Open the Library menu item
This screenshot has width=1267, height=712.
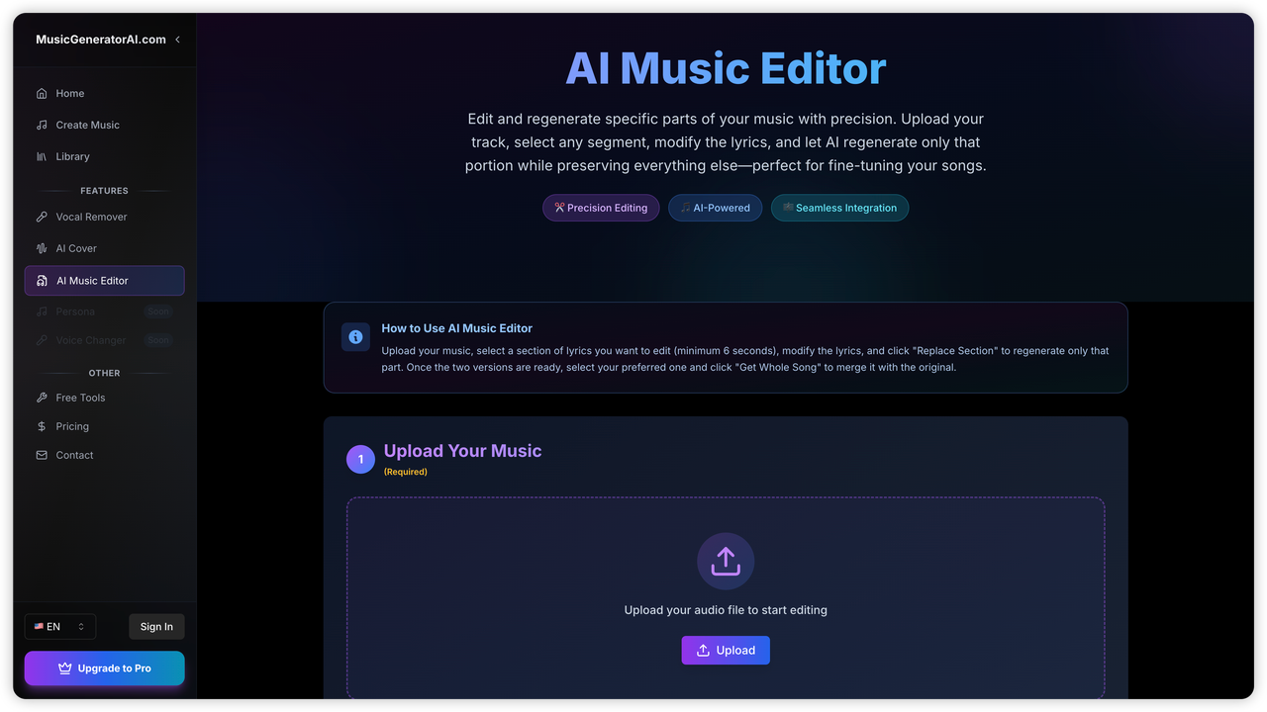coord(105,156)
